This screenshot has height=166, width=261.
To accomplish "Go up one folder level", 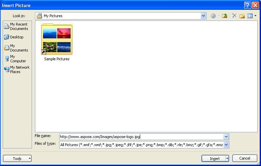I will click(224, 16).
